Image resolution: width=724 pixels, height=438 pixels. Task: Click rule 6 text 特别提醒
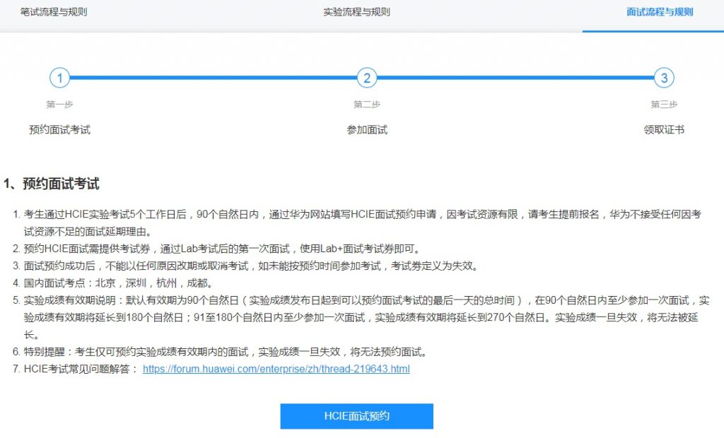click(227, 352)
